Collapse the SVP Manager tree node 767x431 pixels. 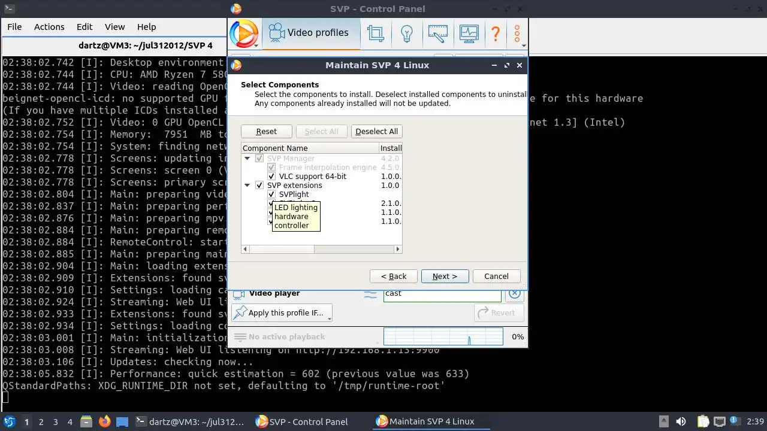(247, 159)
